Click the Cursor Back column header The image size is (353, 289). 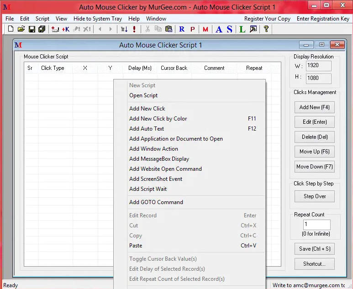pos(174,68)
